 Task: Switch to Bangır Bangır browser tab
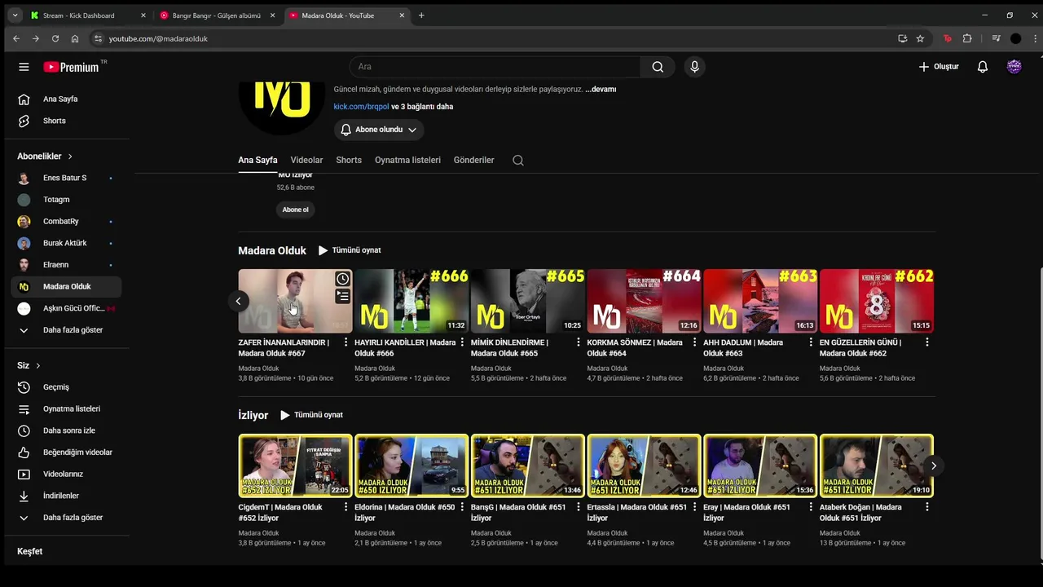(x=218, y=15)
